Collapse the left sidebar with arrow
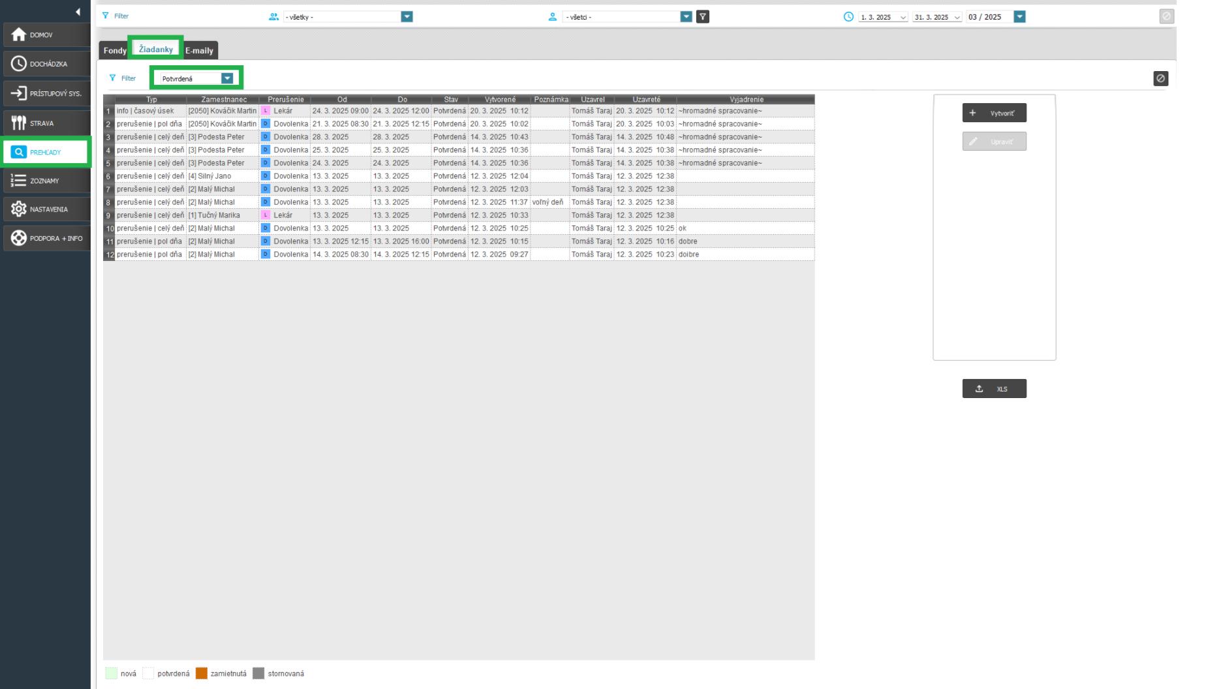The image size is (1219, 689). 78,12
